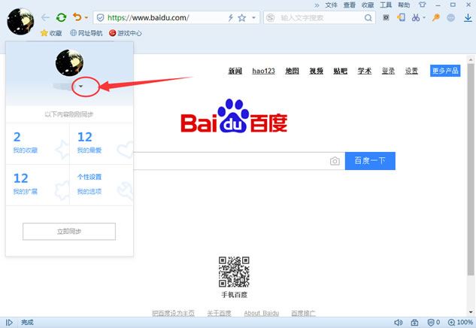Click the 手机百度 QR code

(x=234, y=272)
